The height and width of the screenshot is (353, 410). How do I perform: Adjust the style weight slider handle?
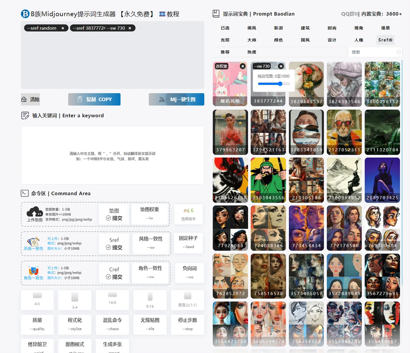point(280,84)
